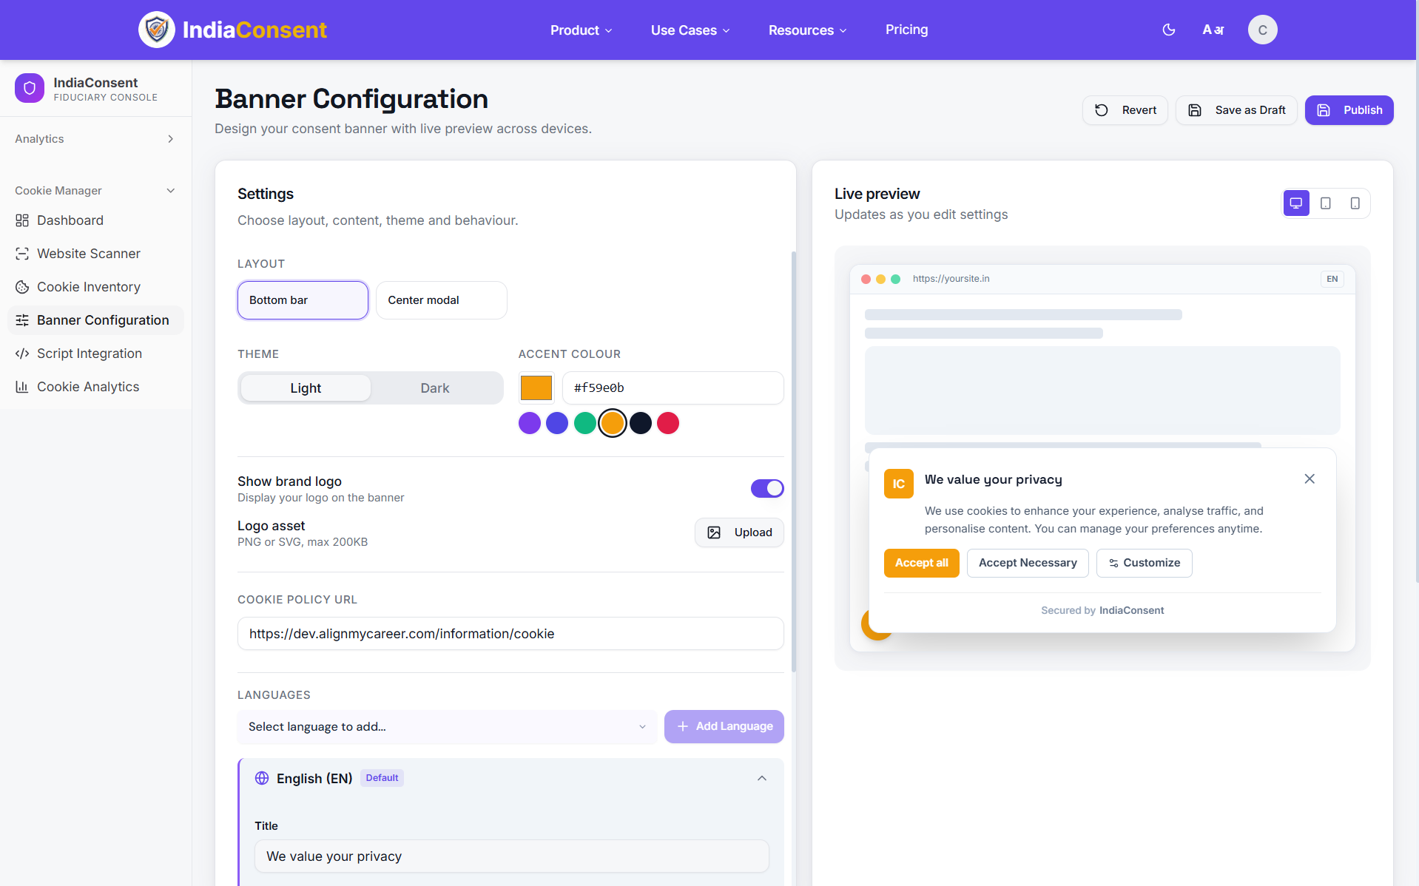The image size is (1419, 886).
Task: Click the Website Scanner scan icon
Action: (22, 254)
